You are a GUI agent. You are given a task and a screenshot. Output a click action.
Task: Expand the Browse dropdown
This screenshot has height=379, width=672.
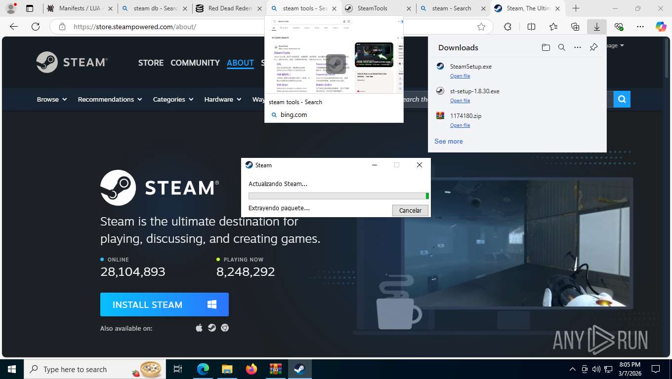52,99
